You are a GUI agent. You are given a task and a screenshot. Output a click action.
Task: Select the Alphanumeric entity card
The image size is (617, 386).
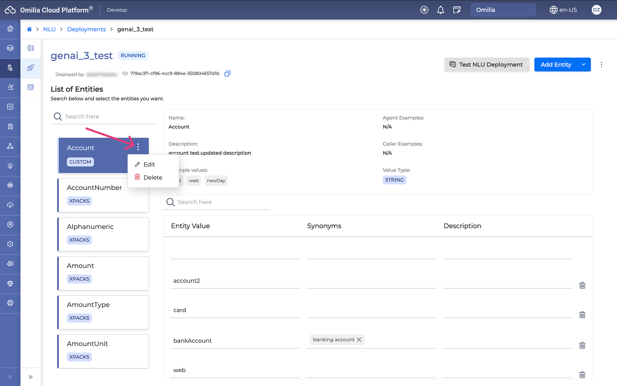pos(103,234)
